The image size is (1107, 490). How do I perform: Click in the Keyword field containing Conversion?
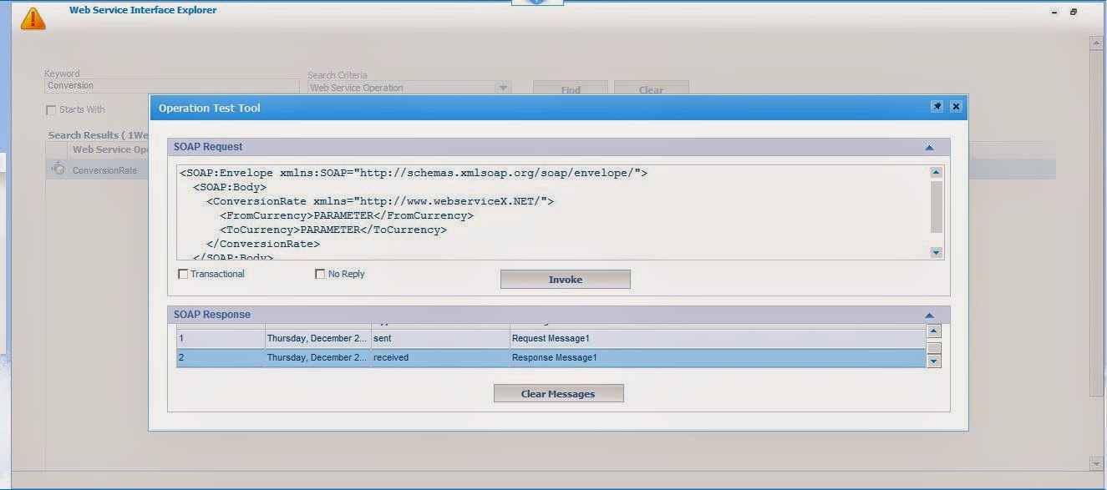[171, 86]
